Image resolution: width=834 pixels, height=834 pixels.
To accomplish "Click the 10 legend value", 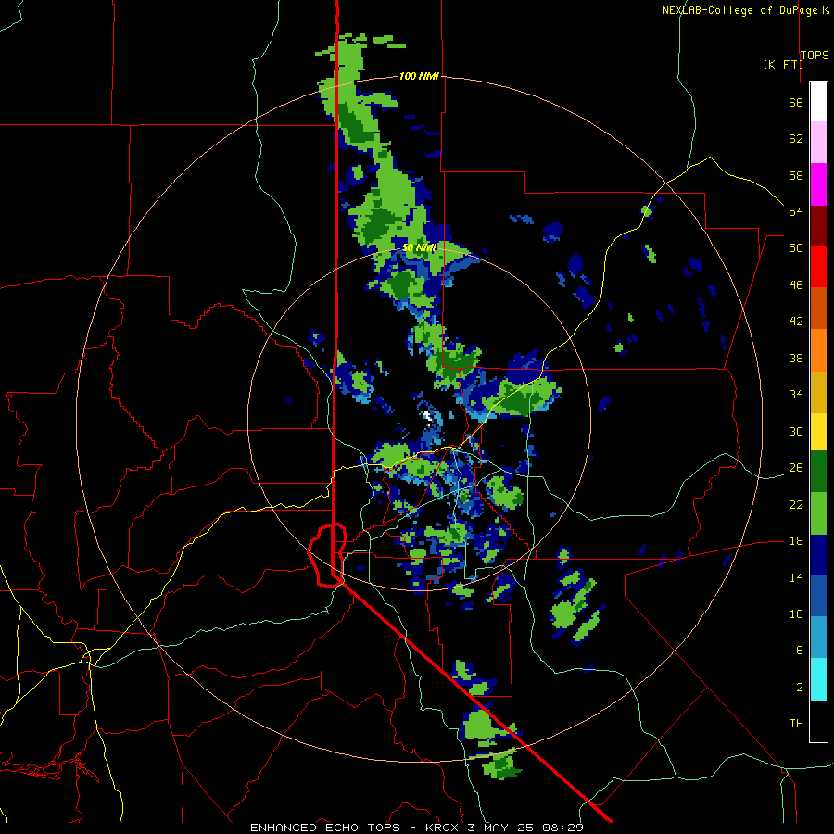I will (796, 613).
